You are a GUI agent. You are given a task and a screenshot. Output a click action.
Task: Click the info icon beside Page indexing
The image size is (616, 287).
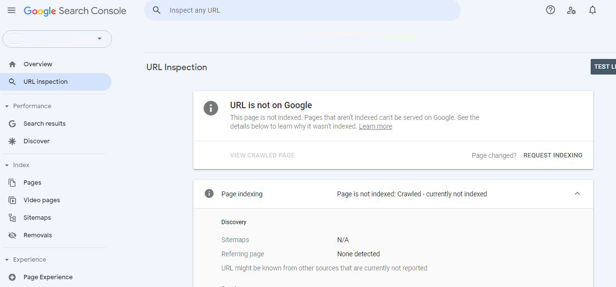209,193
